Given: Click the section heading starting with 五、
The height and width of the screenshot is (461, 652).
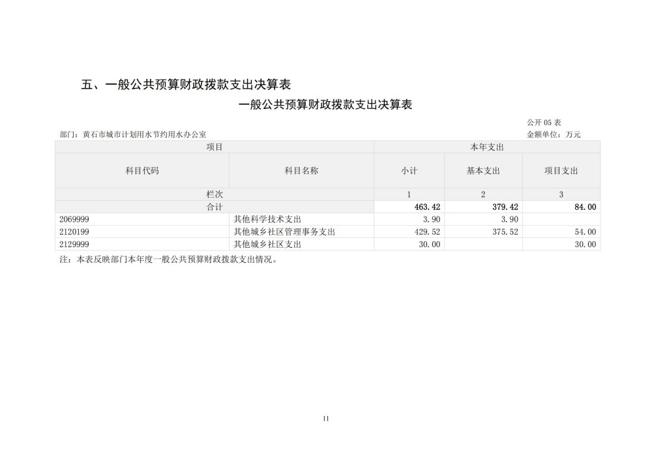Looking at the screenshot, I should tap(186, 84).
